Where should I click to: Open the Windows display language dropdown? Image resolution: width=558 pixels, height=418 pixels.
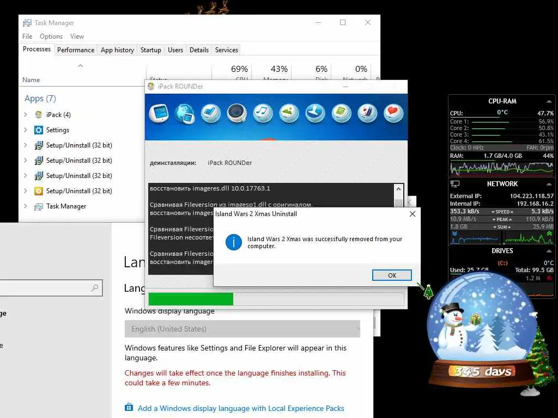point(242,329)
